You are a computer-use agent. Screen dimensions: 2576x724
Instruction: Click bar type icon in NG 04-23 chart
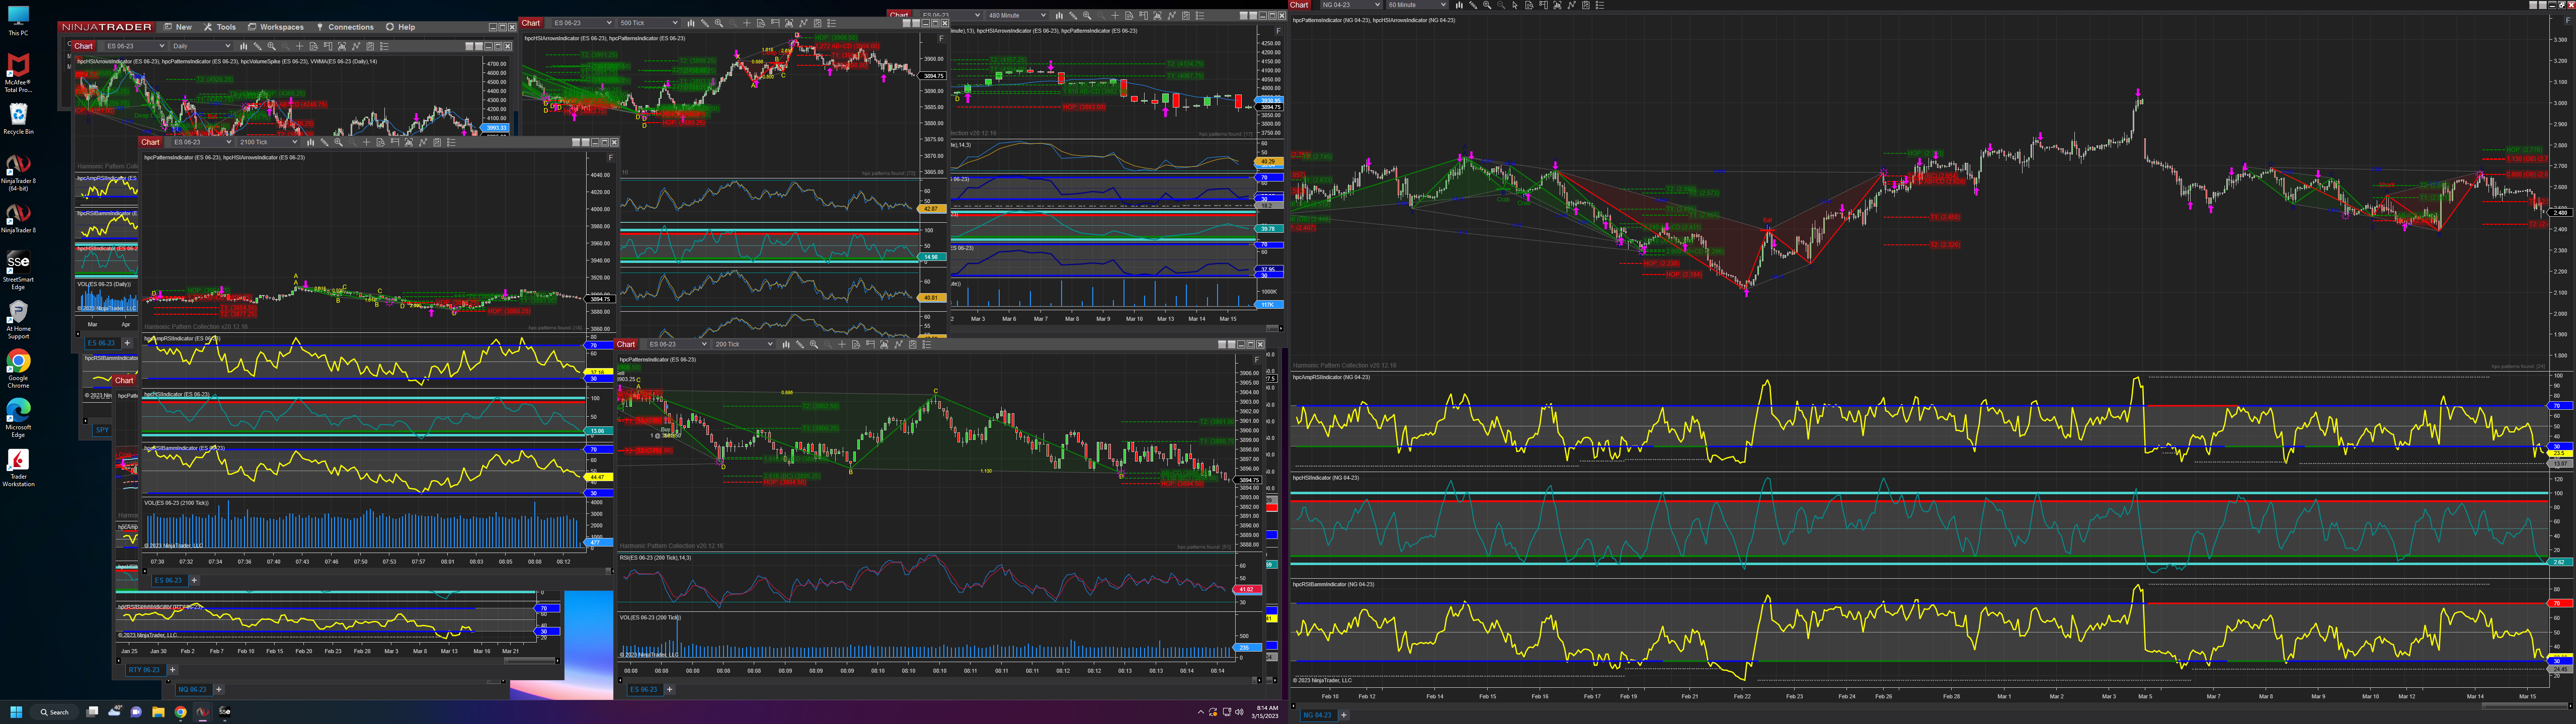coord(1460,5)
